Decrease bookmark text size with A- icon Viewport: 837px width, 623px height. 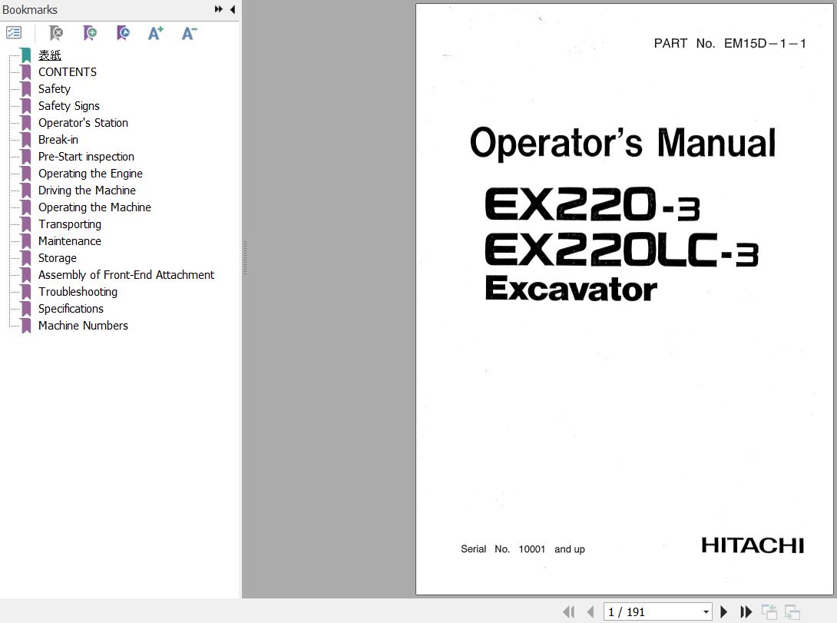click(189, 33)
